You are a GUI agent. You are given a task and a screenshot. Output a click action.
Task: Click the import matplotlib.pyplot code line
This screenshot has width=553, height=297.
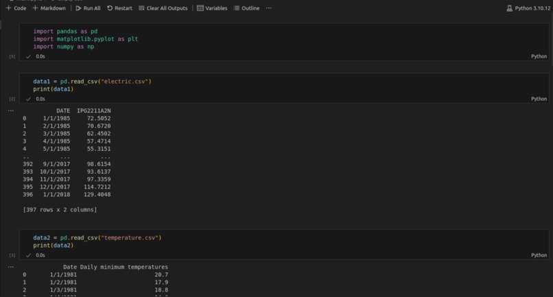(85, 39)
